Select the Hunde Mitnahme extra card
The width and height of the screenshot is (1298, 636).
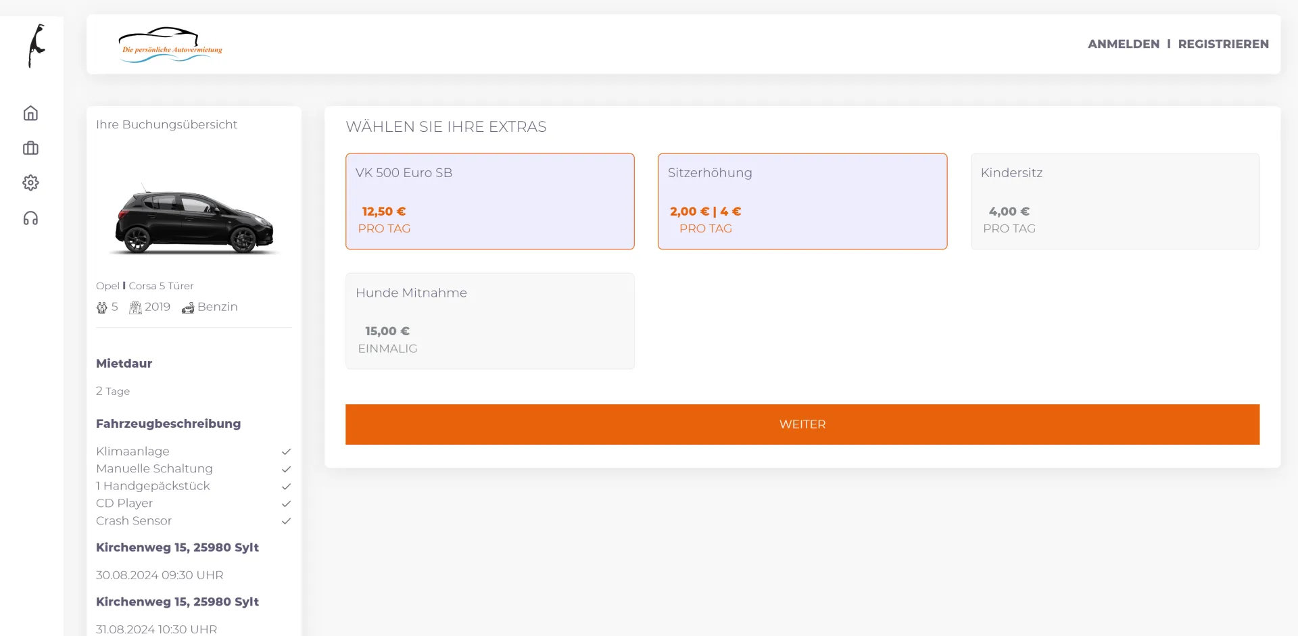coord(490,321)
